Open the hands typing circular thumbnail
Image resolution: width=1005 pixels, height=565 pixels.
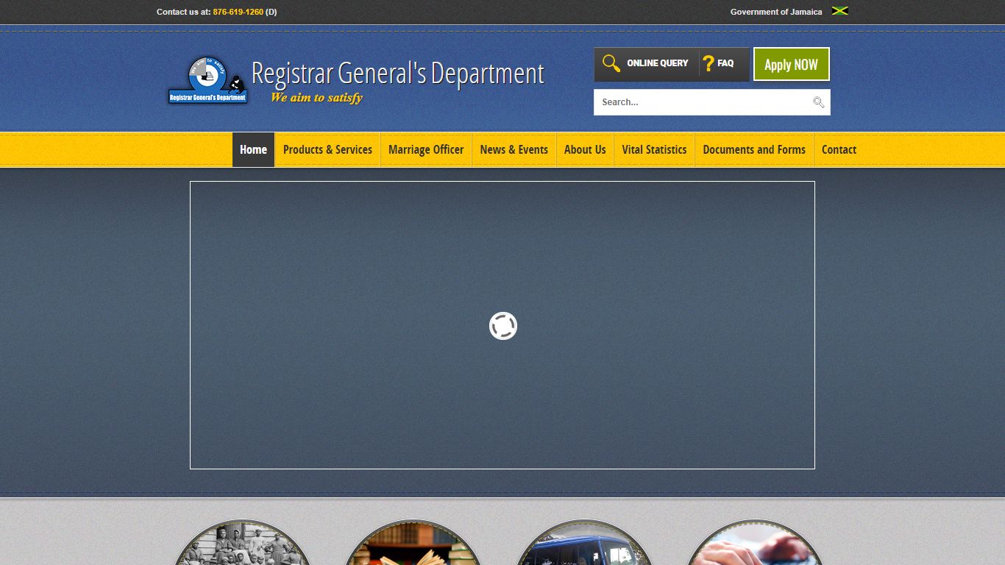754,543
